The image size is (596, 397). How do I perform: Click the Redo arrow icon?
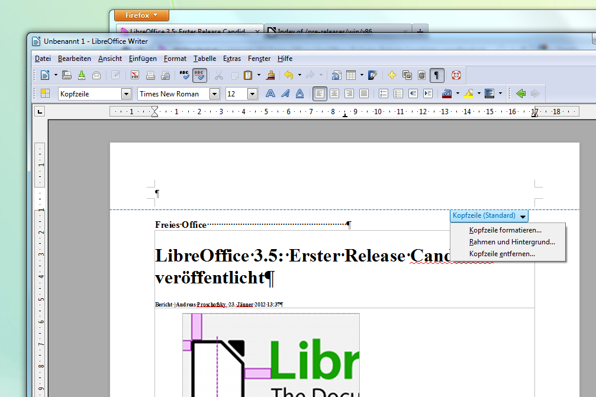(x=310, y=75)
